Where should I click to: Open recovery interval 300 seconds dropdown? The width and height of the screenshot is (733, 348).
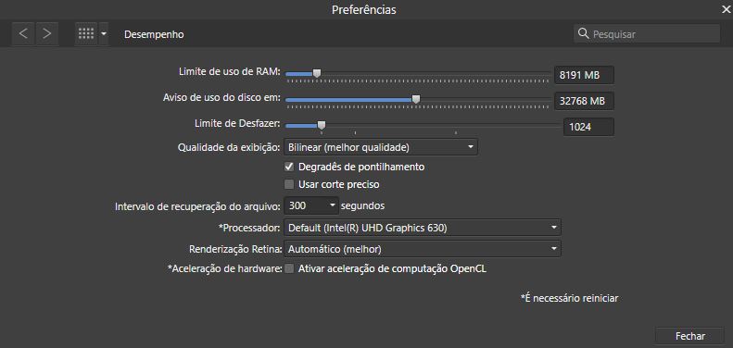click(x=310, y=205)
